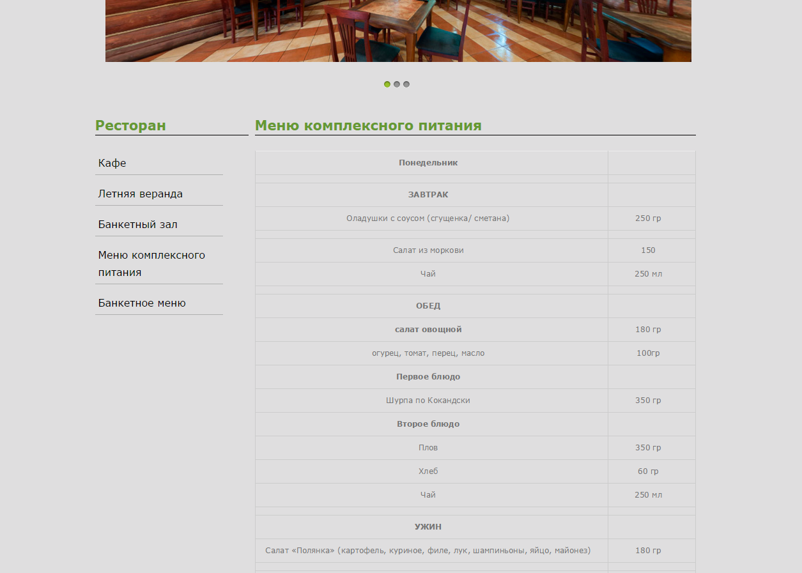802x573 pixels.
Task: Click Салат из моркови row
Action: (428, 250)
